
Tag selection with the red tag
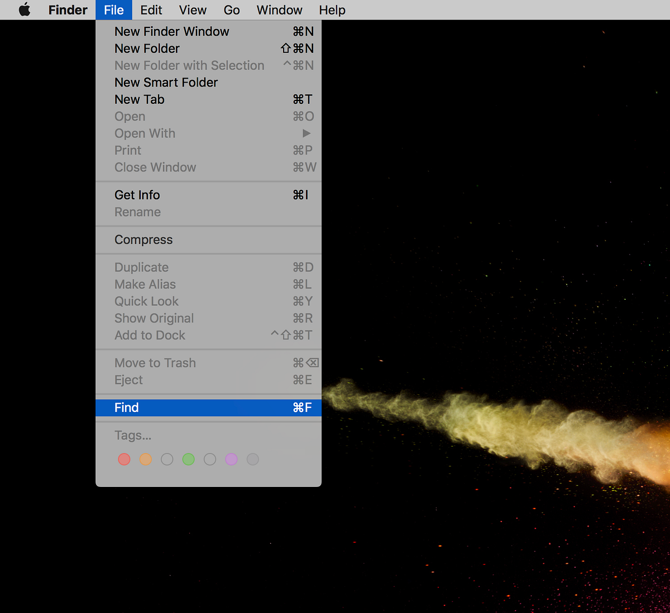click(x=124, y=459)
